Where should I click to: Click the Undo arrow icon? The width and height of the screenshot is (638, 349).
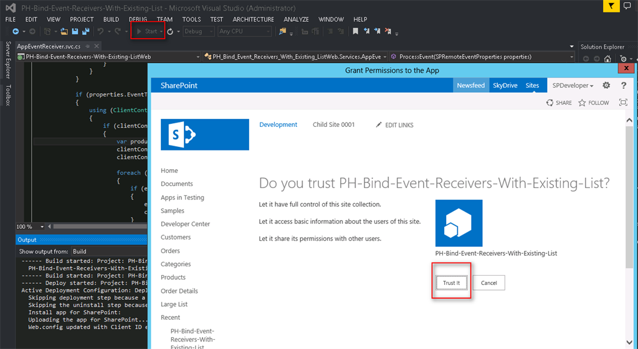coord(100,31)
